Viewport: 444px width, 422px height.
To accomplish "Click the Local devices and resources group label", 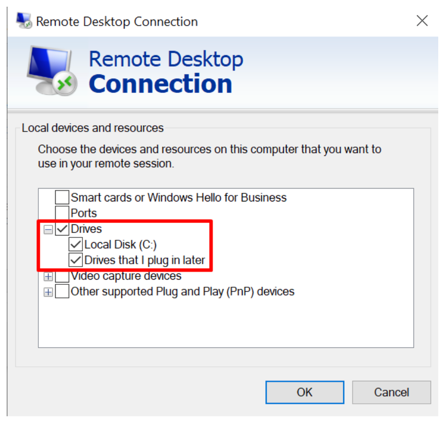I will pos(93,128).
